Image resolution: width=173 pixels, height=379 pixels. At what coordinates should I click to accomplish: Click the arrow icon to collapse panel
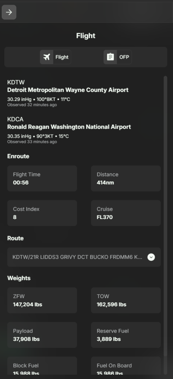(9, 12)
